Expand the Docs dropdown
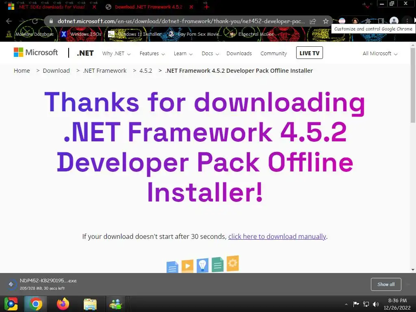The height and width of the screenshot is (312, 416). (210, 54)
